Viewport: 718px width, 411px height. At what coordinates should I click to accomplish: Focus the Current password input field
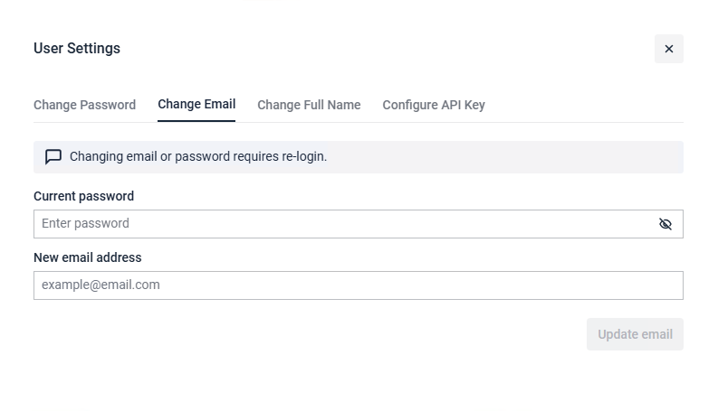pyautogui.click(x=344, y=224)
